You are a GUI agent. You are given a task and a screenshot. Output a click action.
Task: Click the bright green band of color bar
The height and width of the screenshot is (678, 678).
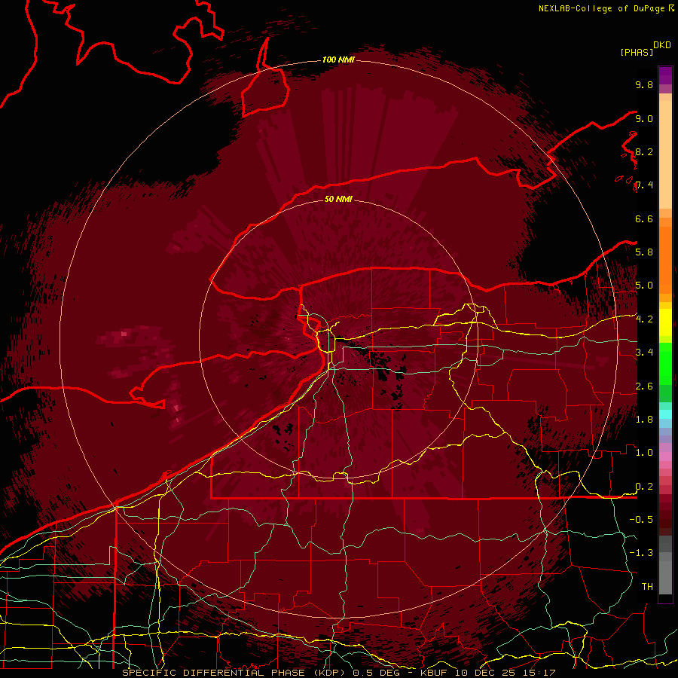coord(665,364)
